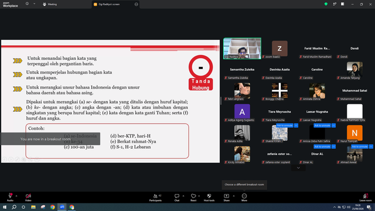Click the Booggy Chapra participant tile
Viewport: 375px width, 211px height.
pos(279,90)
